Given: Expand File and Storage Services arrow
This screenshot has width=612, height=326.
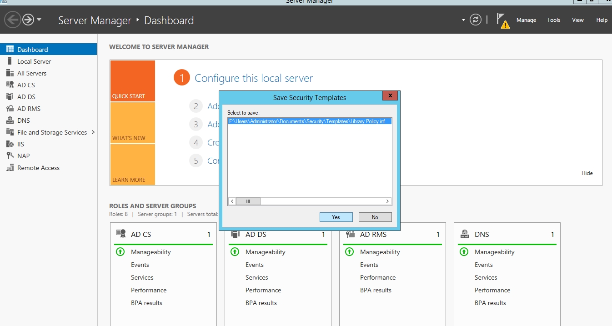Looking at the screenshot, I should (x=93, y=132).
